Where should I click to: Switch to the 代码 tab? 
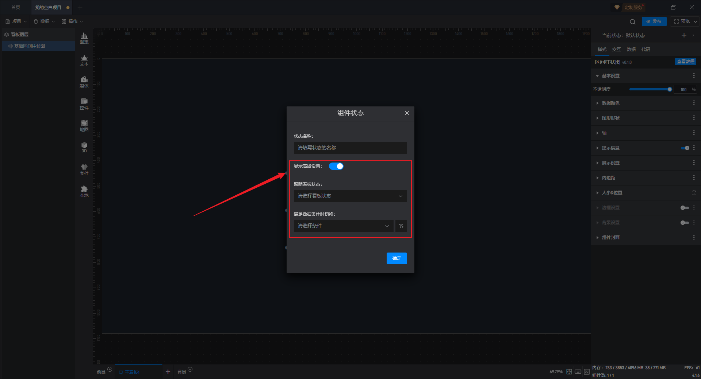(x=646, y=50)
